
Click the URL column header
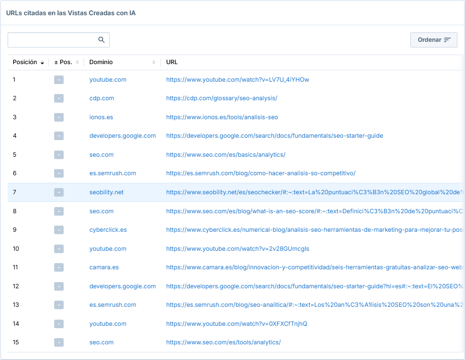172,62
